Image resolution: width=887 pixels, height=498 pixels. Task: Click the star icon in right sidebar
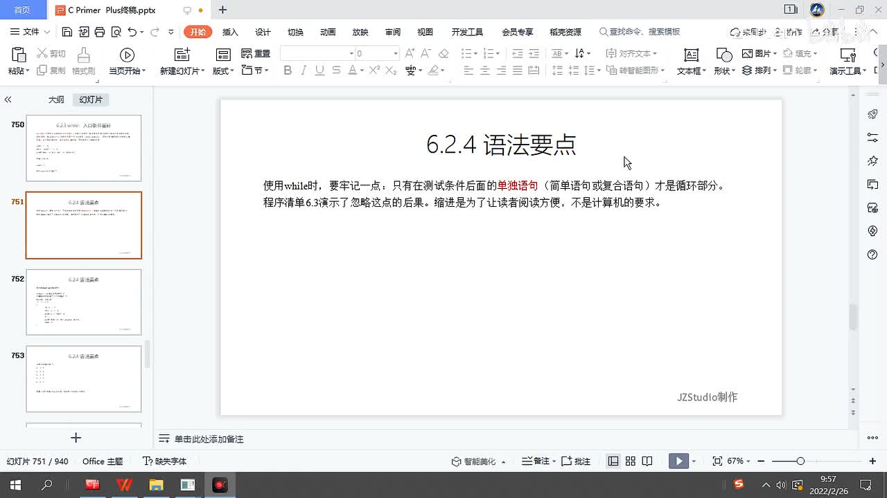coord(873,161)
